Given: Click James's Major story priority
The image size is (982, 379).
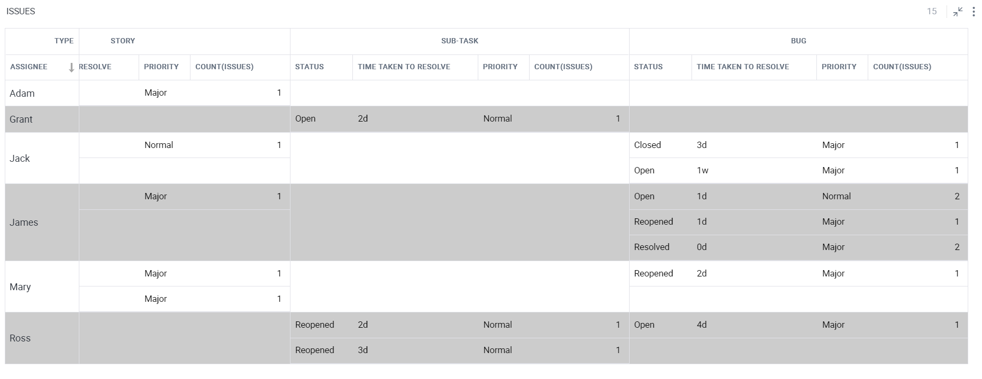Looking at the screenshot, I should tap(156, 196).
